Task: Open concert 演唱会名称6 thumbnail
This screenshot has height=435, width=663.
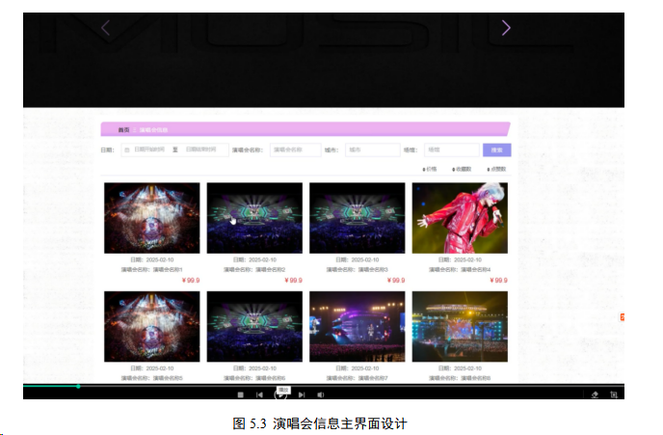Action: [254, 326]
